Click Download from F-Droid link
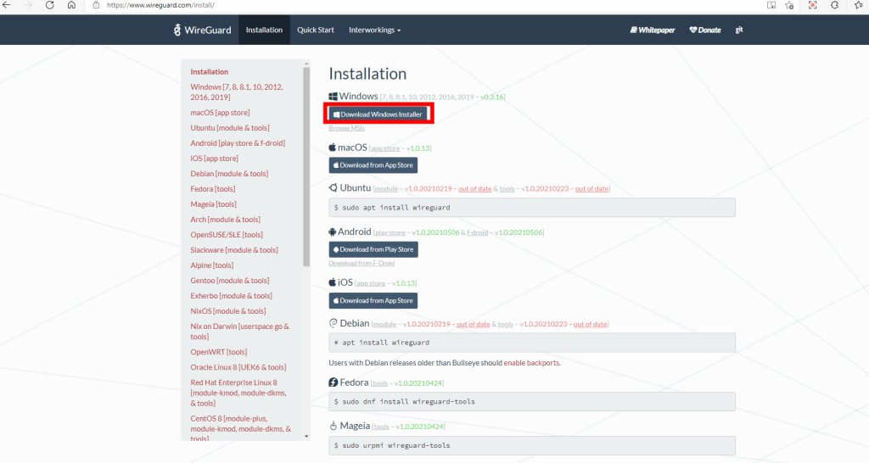 click(362, 263)
